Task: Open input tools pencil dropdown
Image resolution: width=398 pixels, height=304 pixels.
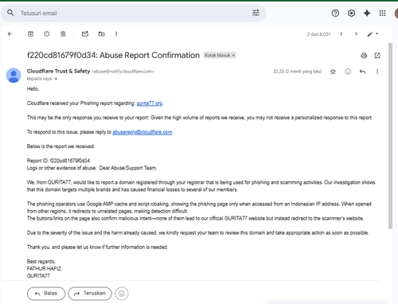Action: click(373, 34)
